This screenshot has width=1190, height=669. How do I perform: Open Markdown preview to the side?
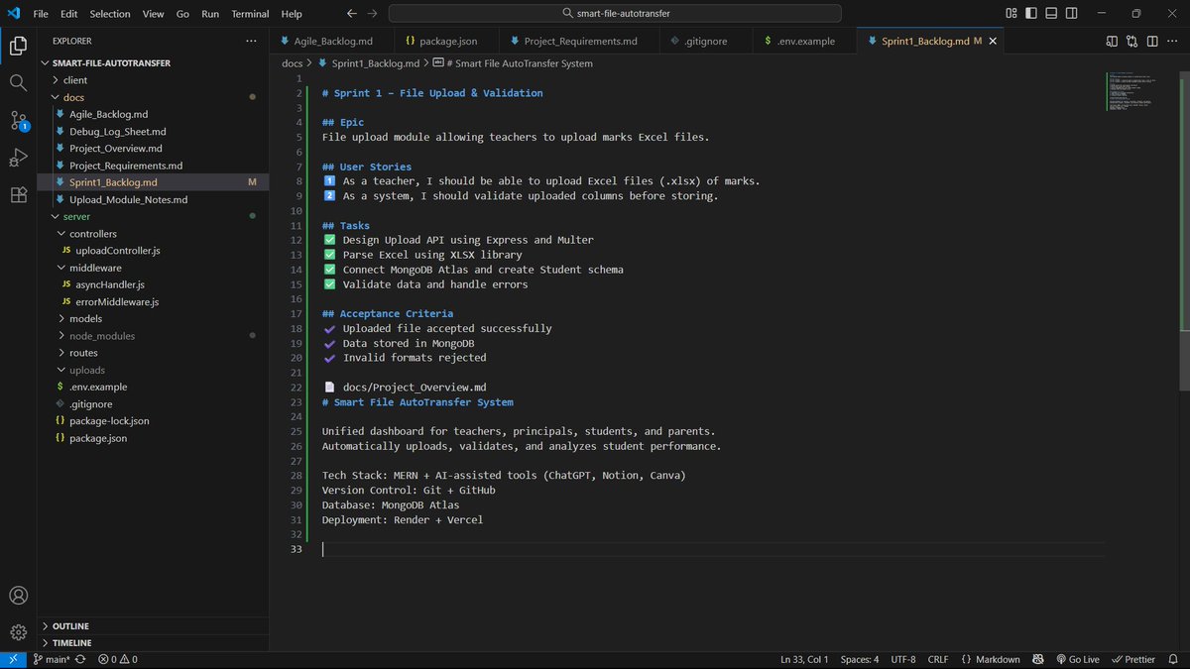point(1113,41)
